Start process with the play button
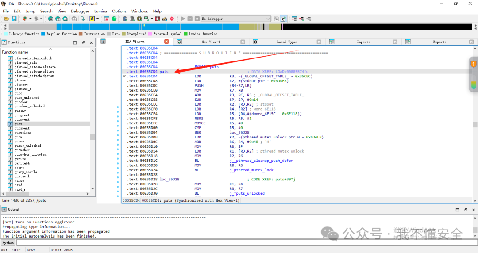Image resolution: width=478 pixels, height=253 pixels. [183, 19]
